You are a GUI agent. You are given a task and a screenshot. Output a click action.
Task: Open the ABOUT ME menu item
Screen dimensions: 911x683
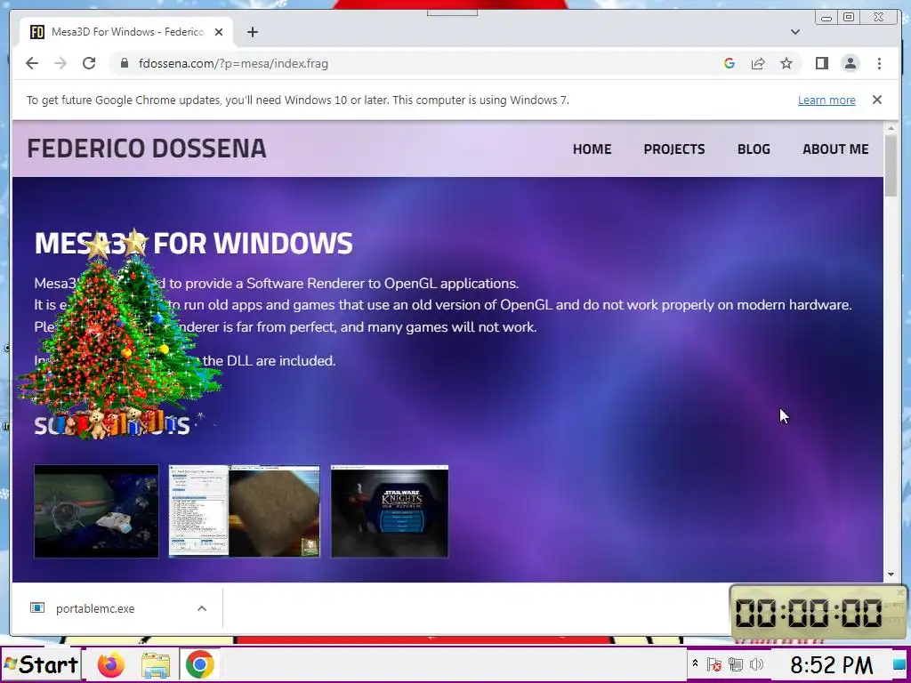pyautogui.click(x=835, y=149)
